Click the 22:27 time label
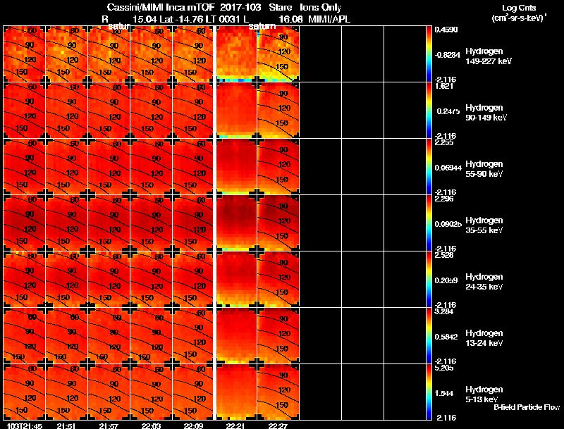The height and width of the screenshot is (429, 564). pos(278,425)
